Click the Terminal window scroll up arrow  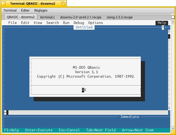(173, 22)
